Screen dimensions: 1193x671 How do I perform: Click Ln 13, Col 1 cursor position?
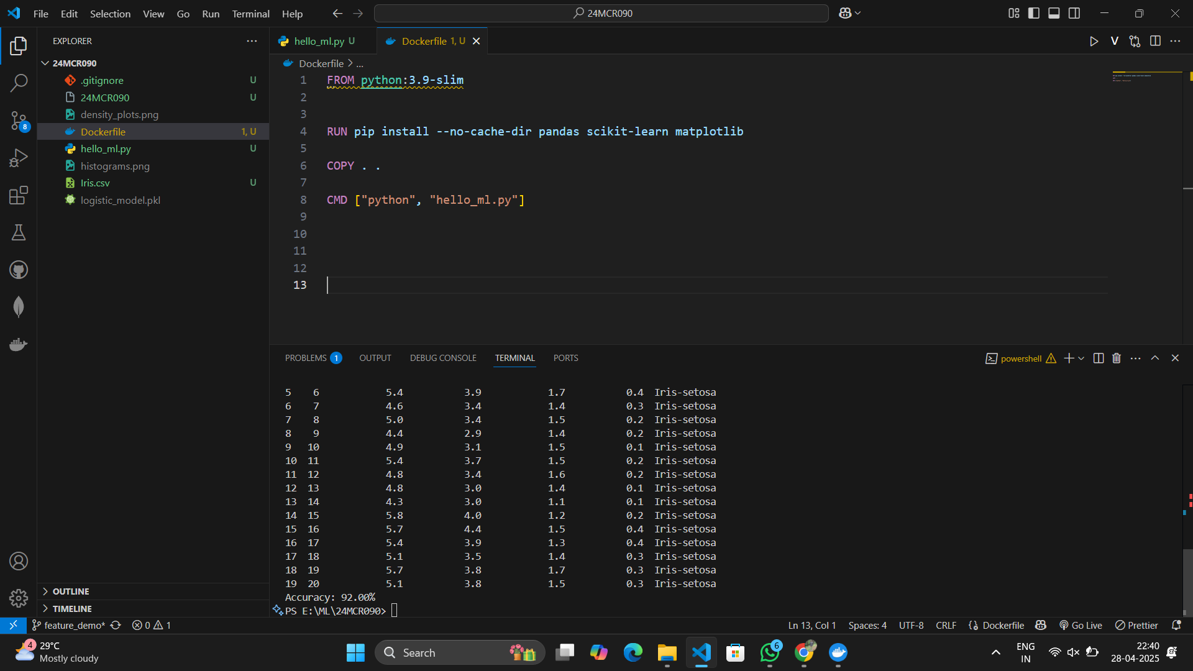[812, 625]
